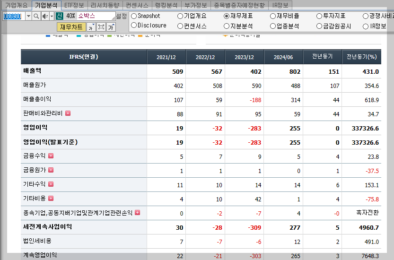
Task: Click the 4960.7 year-over-year percent value
Action: tap(369, 227)
